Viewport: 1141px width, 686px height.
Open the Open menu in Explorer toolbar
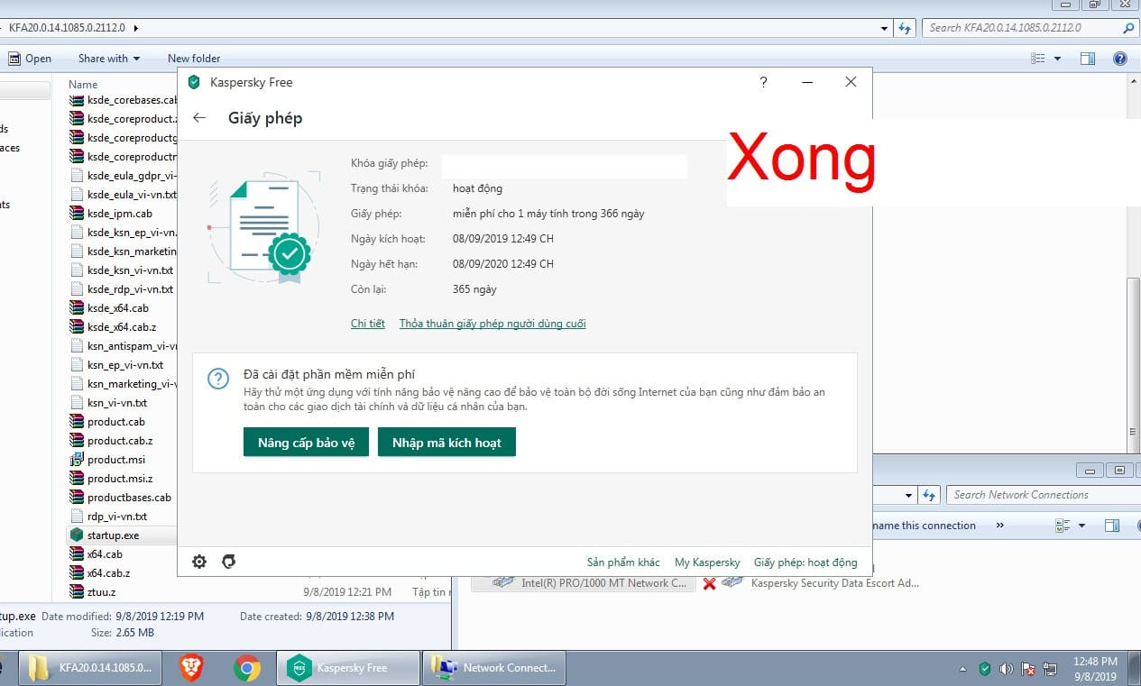[x=30, y=59]
